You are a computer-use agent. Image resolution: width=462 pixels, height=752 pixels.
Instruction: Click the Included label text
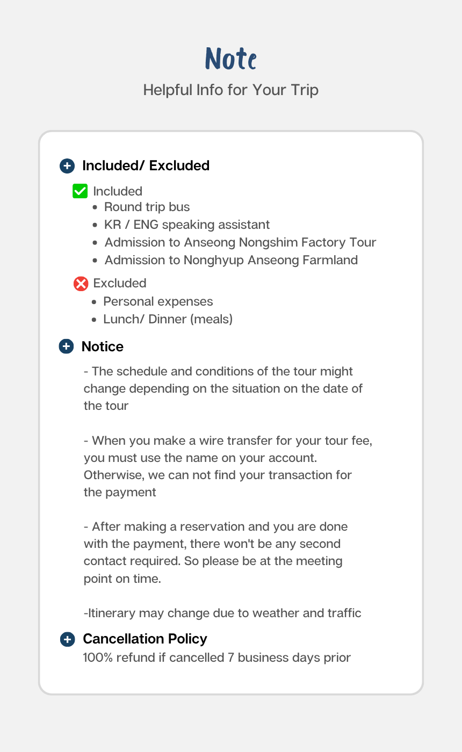(118, 191)
